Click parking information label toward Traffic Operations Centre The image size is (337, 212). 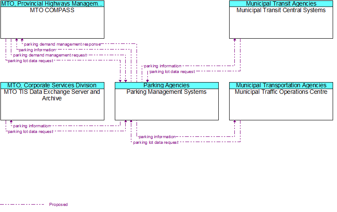point(157,136)
